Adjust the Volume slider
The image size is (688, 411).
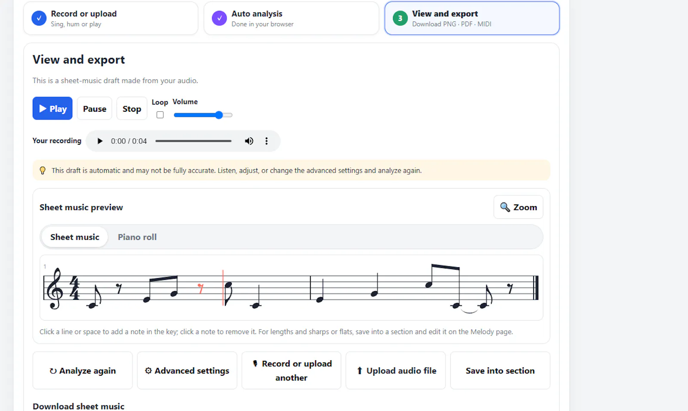coord(203,115)
